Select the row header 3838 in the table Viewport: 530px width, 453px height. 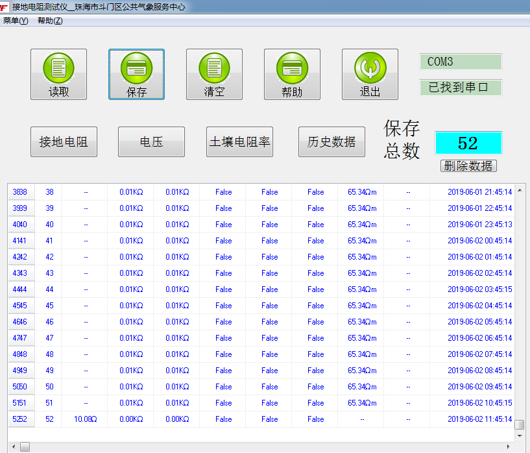pos(20,192)
